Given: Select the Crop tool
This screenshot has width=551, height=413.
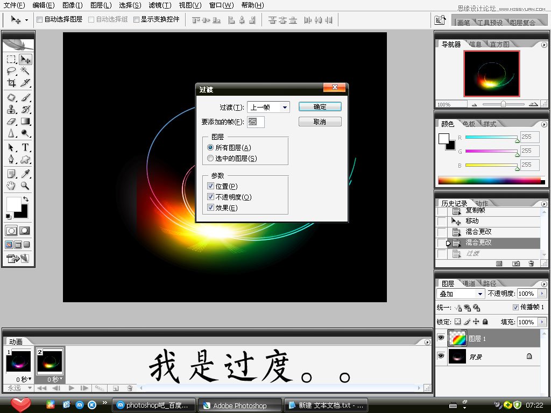Looking at the screenshot, I should coord(11,83).
